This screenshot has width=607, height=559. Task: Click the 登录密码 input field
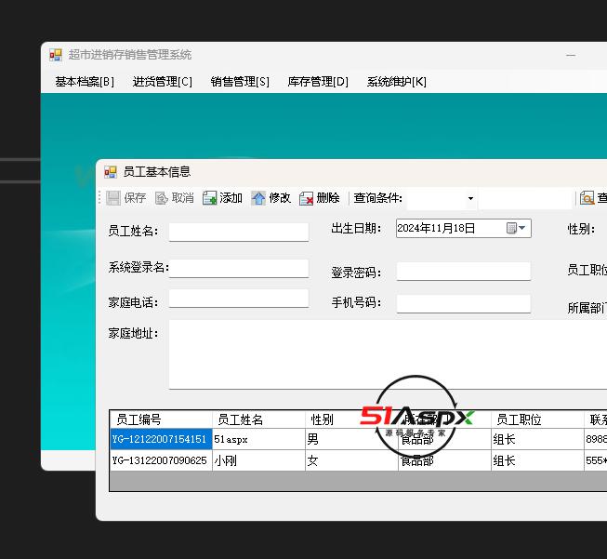click(463, 272)
